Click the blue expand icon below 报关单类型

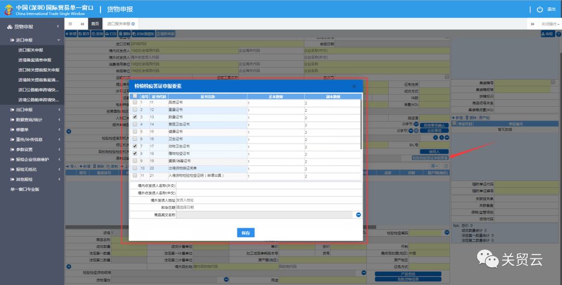69,132
